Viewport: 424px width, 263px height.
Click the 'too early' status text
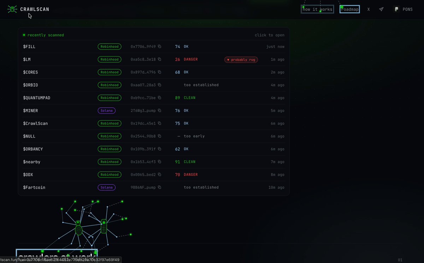194,136
